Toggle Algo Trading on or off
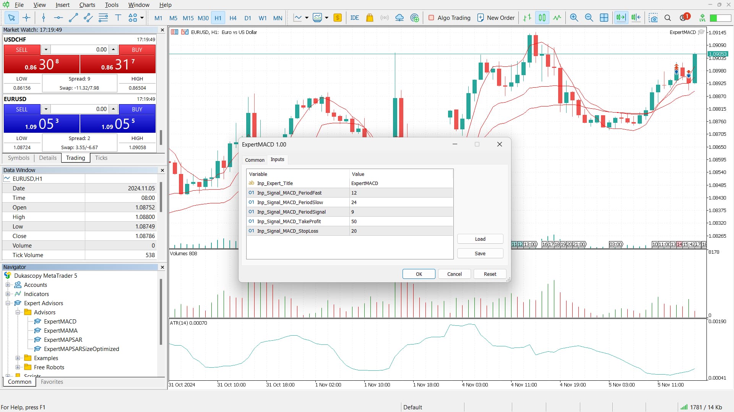 449,18
